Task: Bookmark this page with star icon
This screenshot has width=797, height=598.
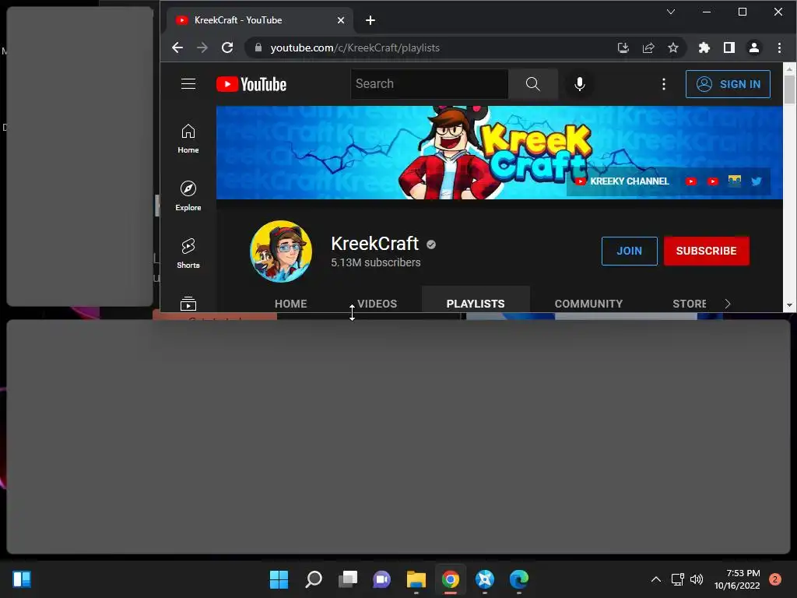Action: pyautogui.click(x=673, y=47)
